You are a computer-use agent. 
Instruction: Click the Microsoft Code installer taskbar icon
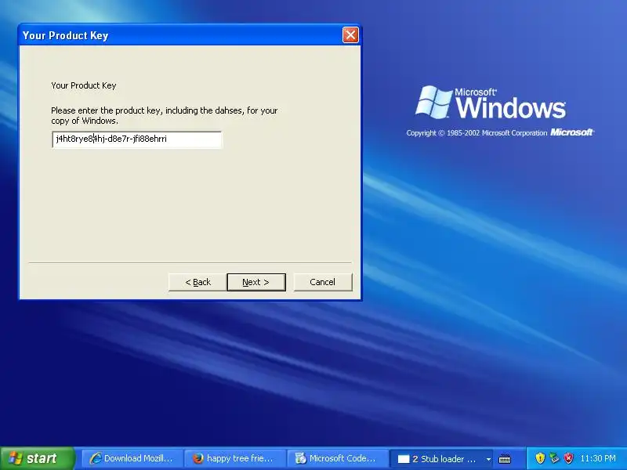click(301, 458)
